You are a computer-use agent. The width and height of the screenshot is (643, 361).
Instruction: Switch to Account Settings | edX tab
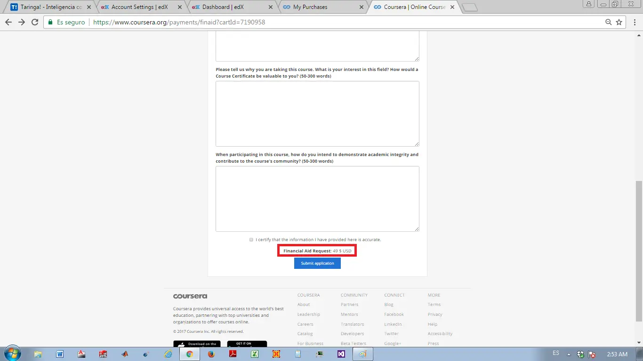coord(141,7)
